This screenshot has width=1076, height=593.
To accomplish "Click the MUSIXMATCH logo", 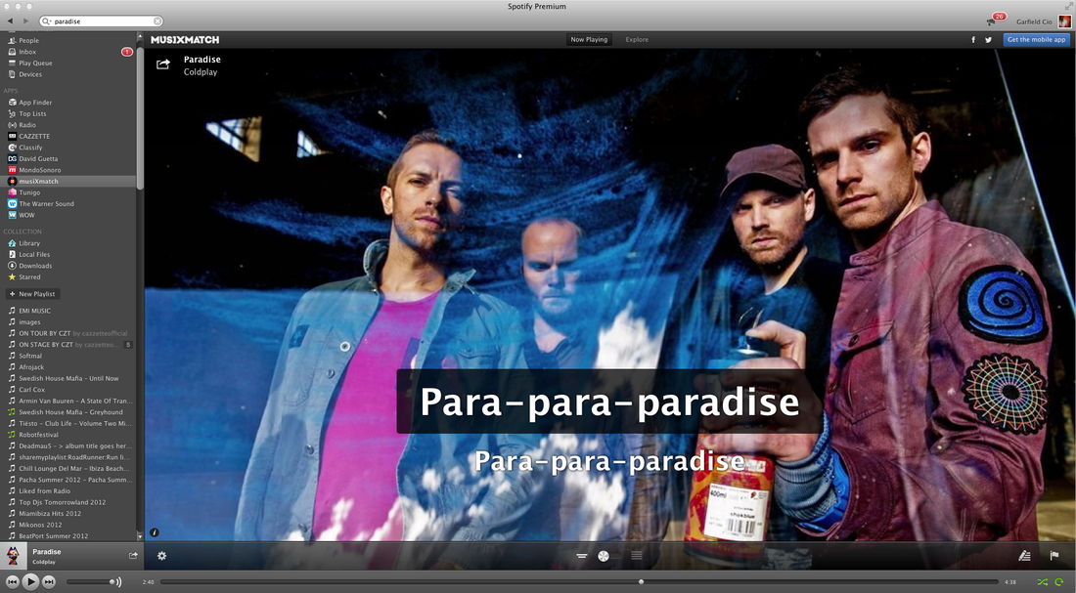I will coord(185,40).
